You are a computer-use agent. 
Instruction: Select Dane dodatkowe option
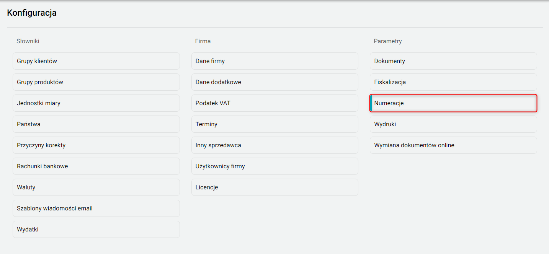click(274, 82)
